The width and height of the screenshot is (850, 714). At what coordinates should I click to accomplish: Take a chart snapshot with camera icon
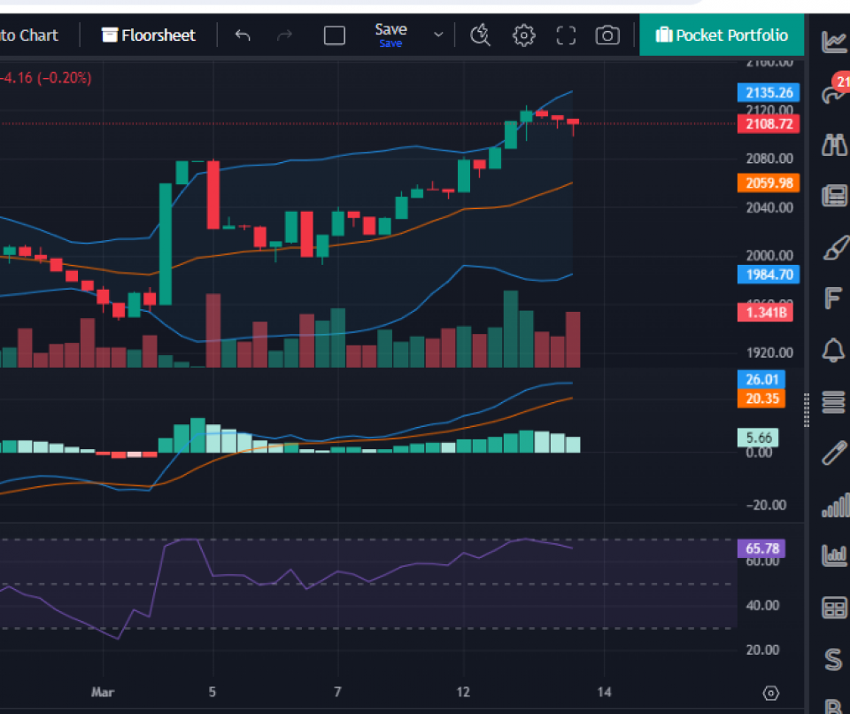coord(607,35)
